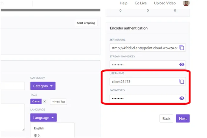207x138 pixels.
Task: Click Go Live in top navigation
Action: [141, 3]
